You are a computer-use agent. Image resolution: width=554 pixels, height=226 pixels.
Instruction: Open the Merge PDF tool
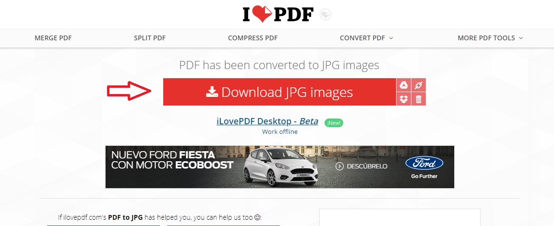53,38
